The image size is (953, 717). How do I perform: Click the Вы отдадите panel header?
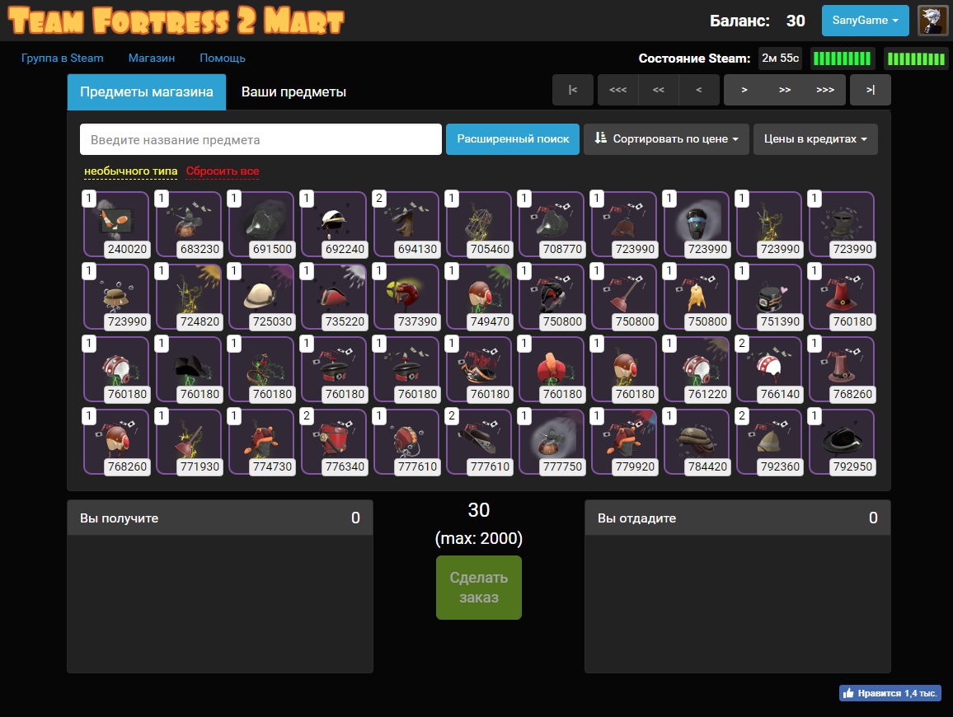(x=738, y=518)
